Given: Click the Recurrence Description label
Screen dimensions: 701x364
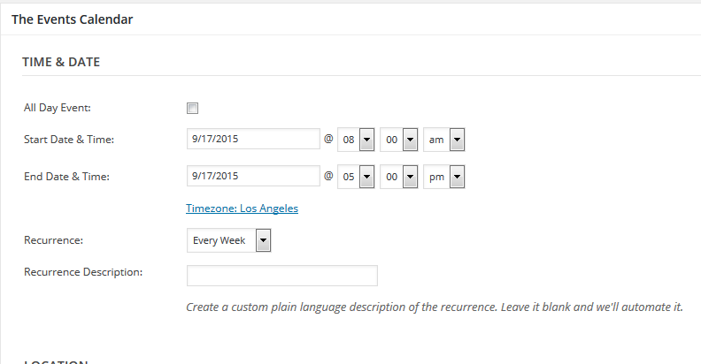Looking at the screenshot, I should tap(83, 271).
